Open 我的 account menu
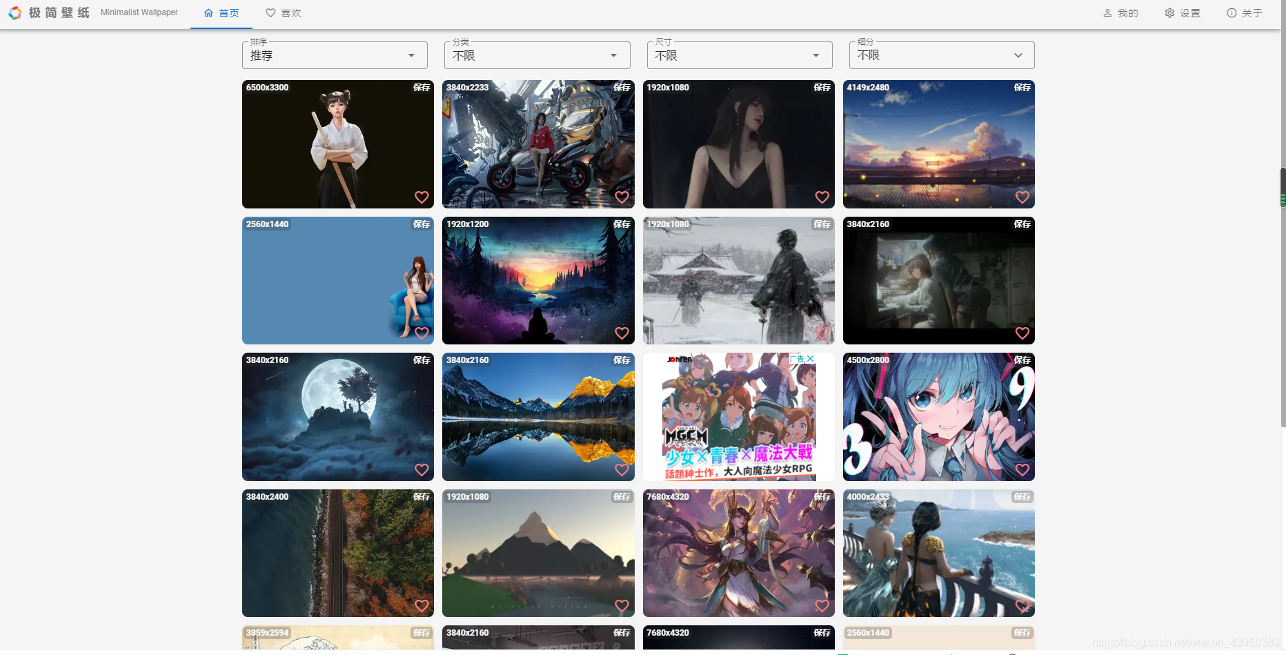Viewport: 1286px width, 655px height. (x=1120, y=13)
